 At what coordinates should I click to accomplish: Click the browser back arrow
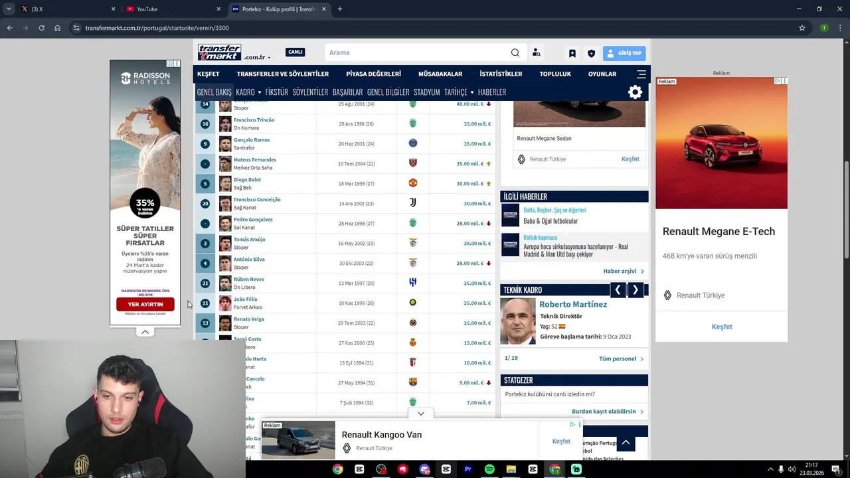click(x=9, y=28)
